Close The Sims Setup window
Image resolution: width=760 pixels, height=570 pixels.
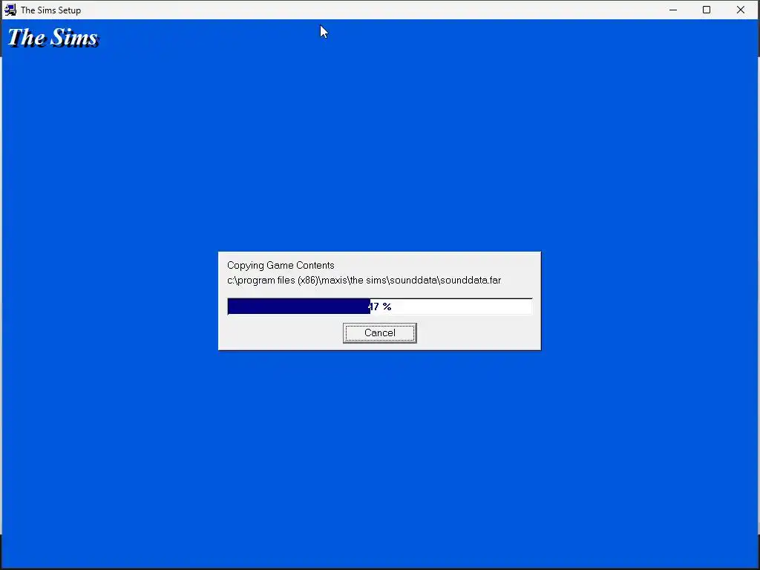click(x=740, y=10)
